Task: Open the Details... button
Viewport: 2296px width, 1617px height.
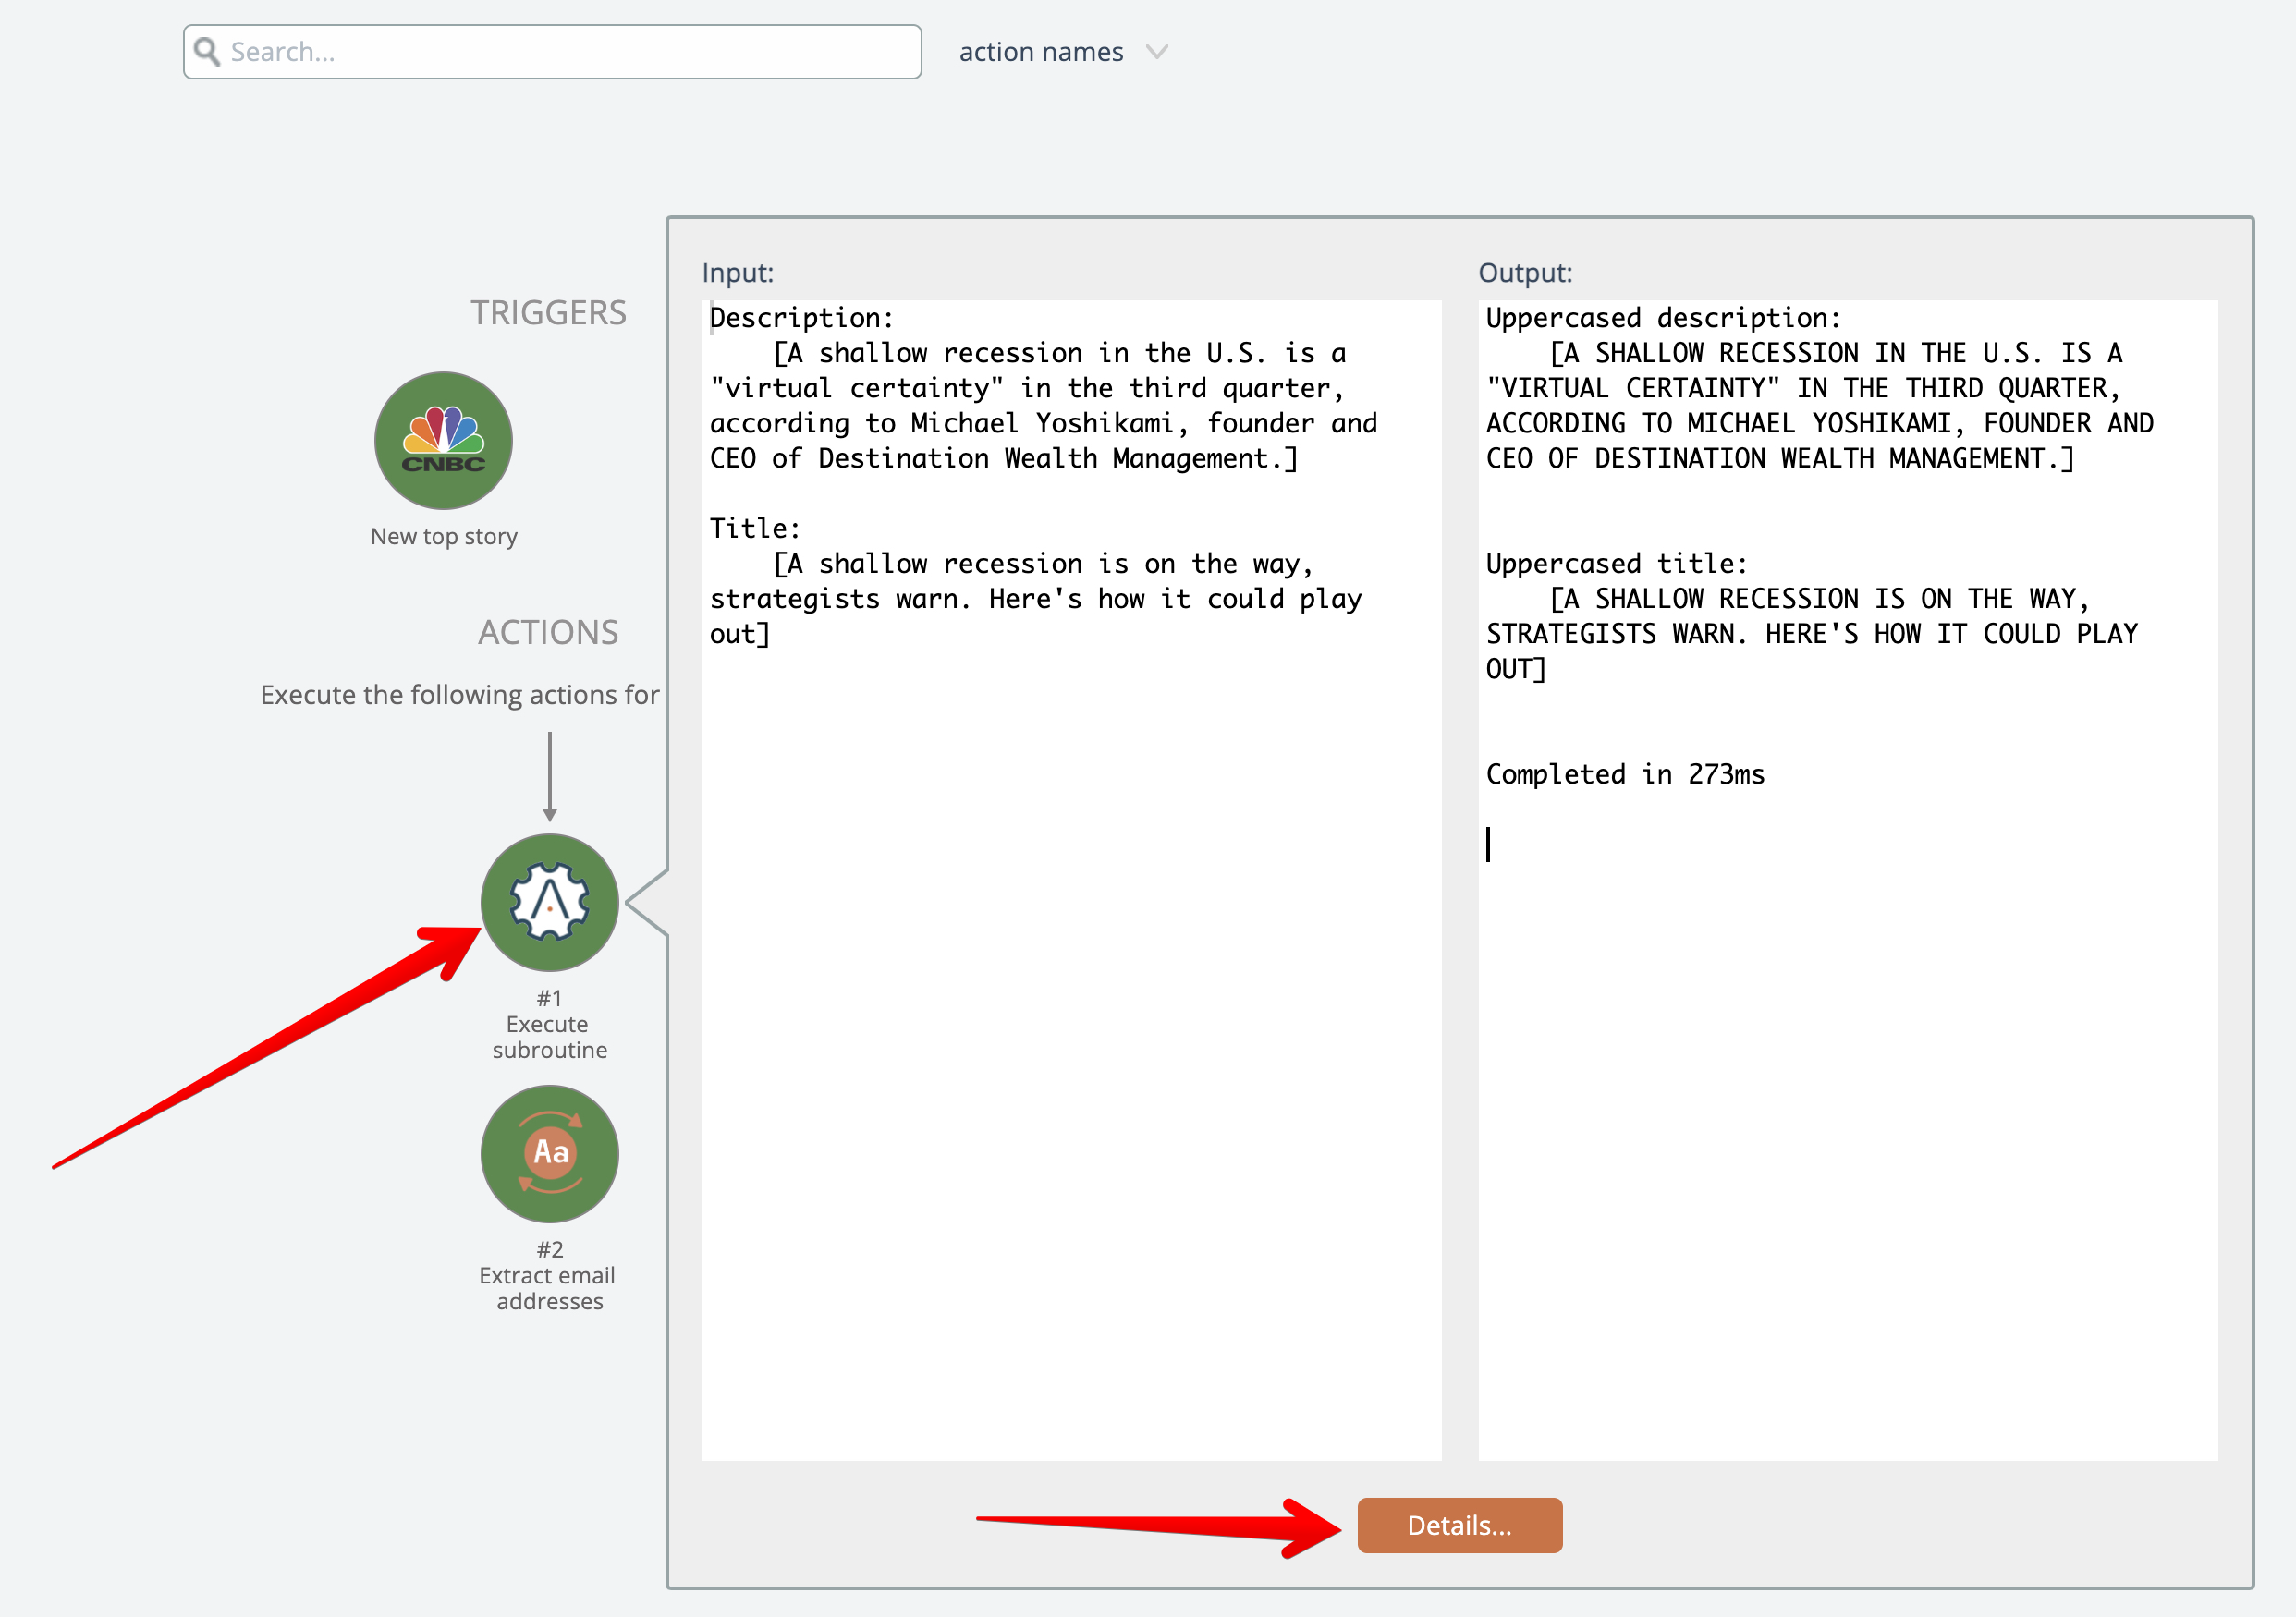Action: pyautogui.click(x=1458, y=1525)
